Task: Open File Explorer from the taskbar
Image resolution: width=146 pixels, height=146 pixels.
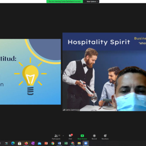Action: click(x=79, y=143)
